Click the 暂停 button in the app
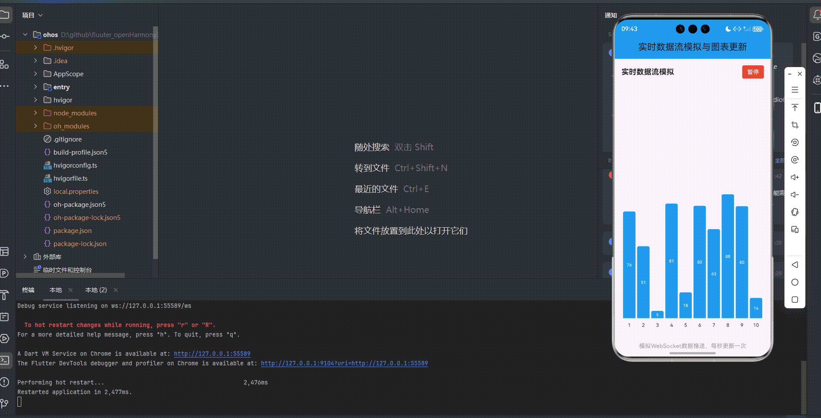The image size is (821, 418). coord(753,72)
